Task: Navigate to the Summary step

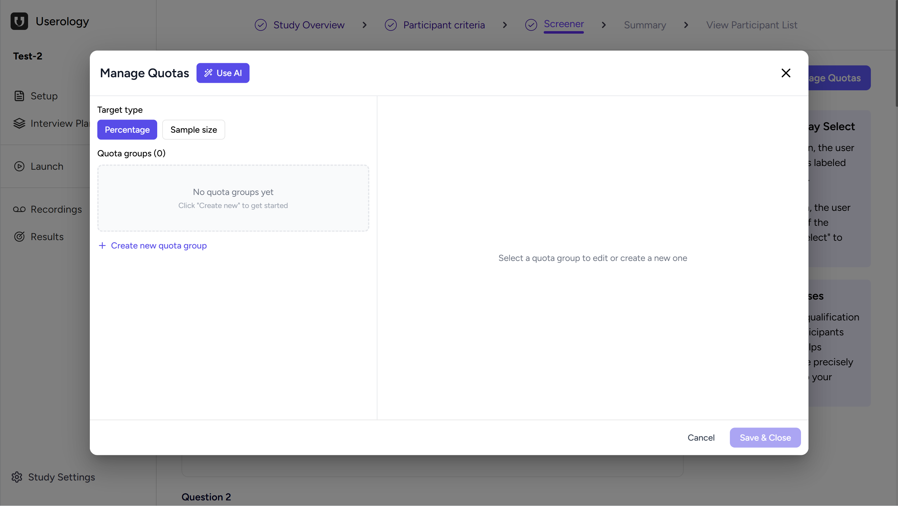Action: [x=644, y=25]
